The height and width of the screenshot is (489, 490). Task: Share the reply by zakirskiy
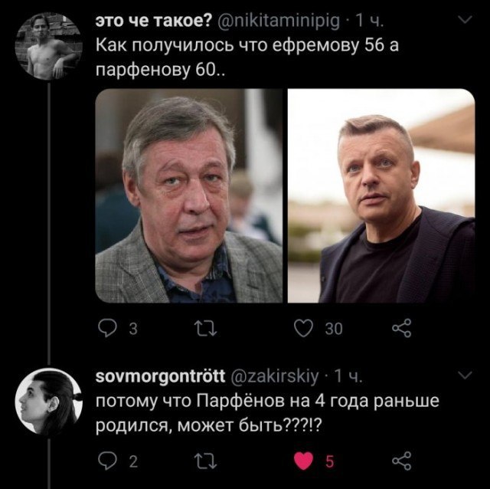(x=402, y=461)
